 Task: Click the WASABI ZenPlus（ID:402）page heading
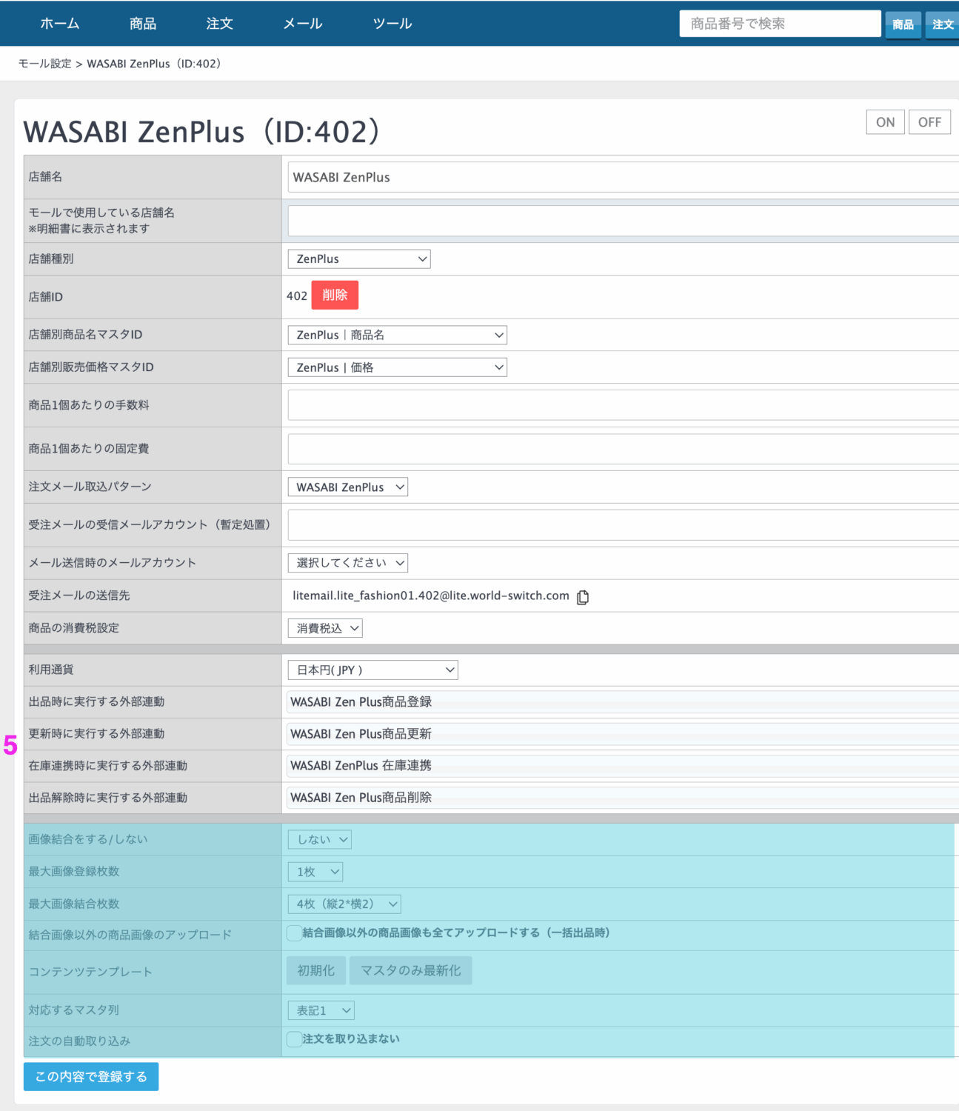[202, 132]
